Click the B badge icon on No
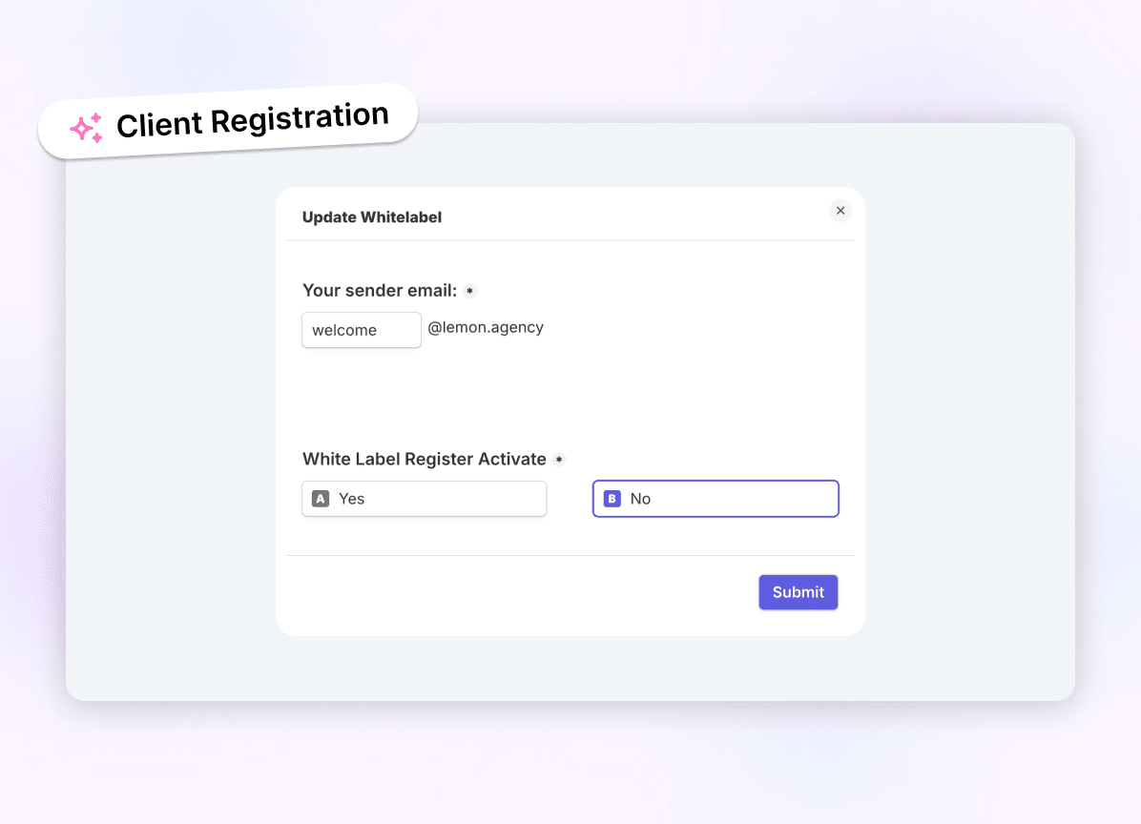Viewport: 1141px width, 824px height. click(612, 499)
